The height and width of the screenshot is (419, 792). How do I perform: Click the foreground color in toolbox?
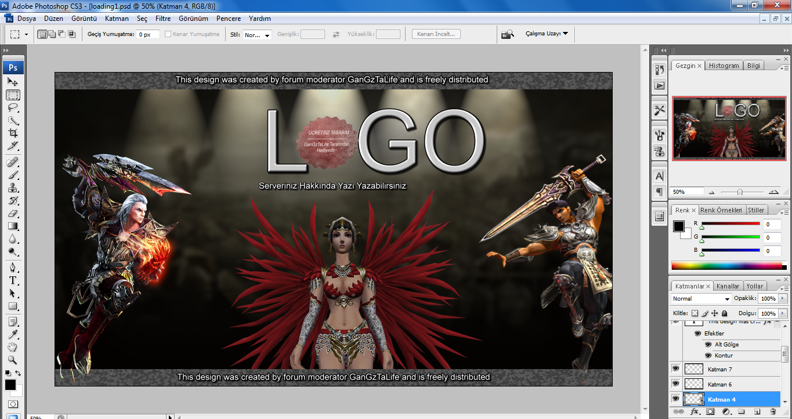coord(10,385)
